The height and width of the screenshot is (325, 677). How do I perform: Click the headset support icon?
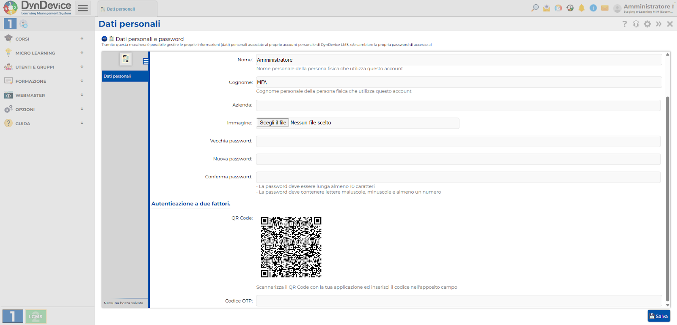point(636,24)
